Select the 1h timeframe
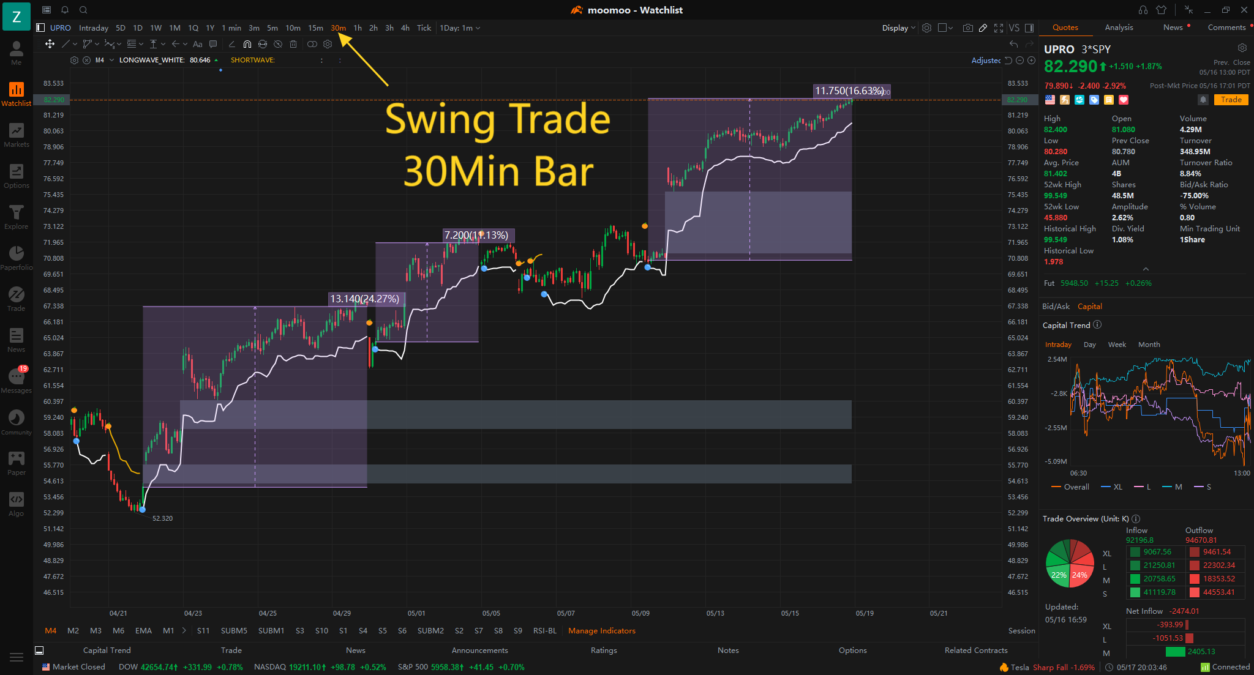1254x675 pixels. (358, 28)
